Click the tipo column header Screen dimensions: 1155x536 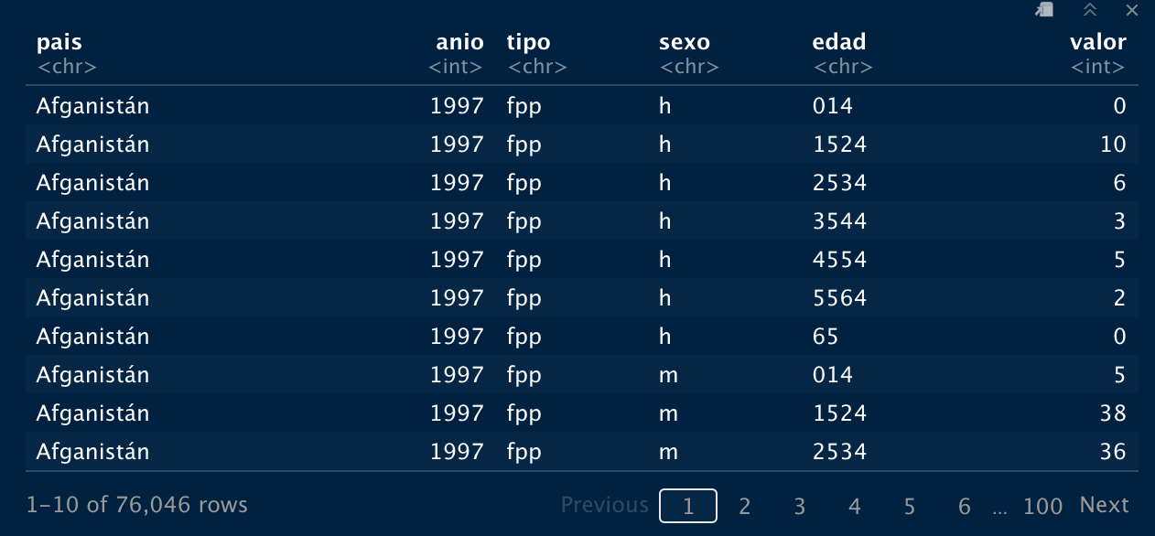(529, 42)
